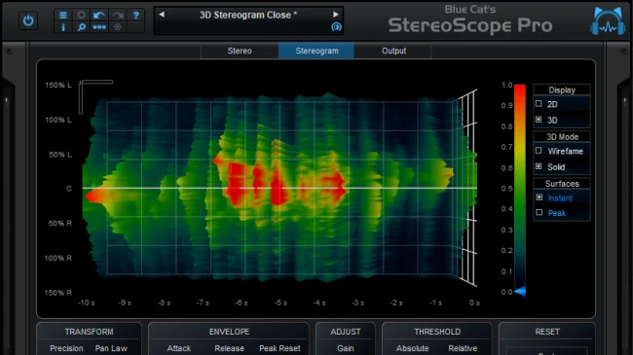Switch to the Output tab
The height and width of the screenshot is (355, 633).
click(x=393, y=51)
